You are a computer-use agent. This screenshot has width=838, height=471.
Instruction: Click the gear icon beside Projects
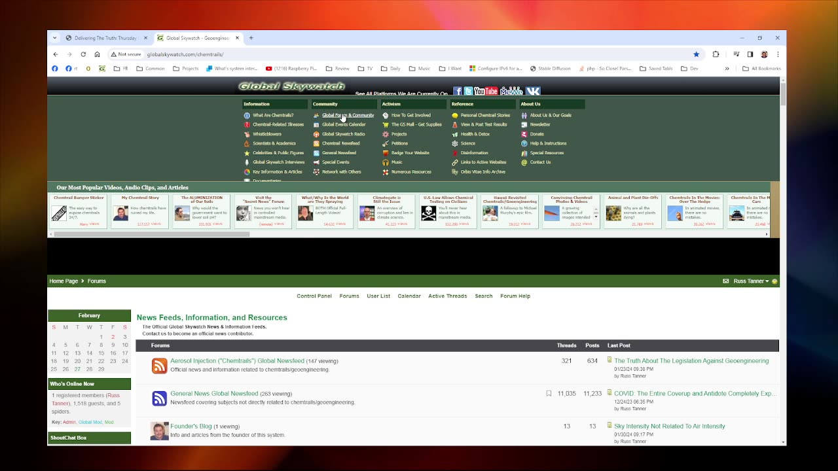click(x=386, y=134)
